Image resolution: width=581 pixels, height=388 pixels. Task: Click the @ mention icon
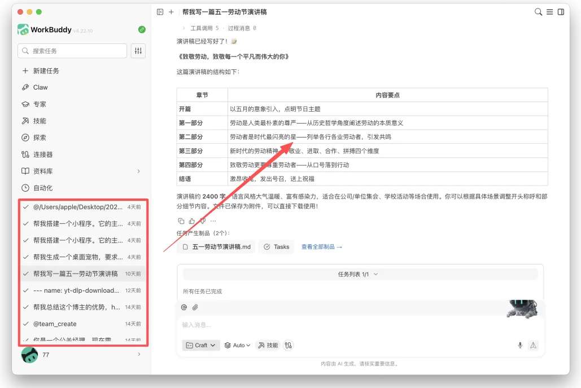pos(184,307)
